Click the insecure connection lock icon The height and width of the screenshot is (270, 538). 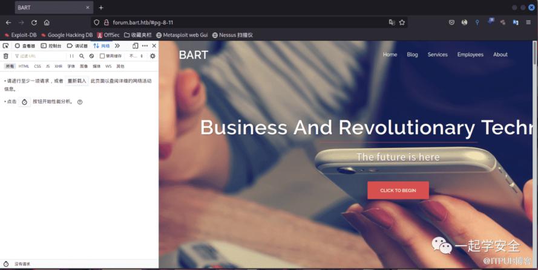[x=107, y=22]
